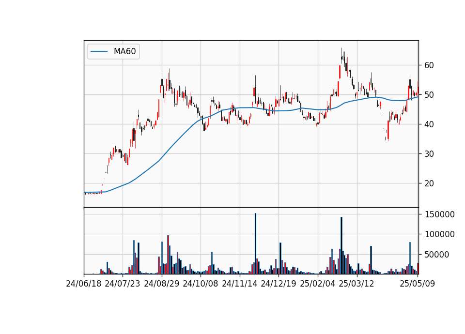Click the volume axis value 150000

pos(439,214)
